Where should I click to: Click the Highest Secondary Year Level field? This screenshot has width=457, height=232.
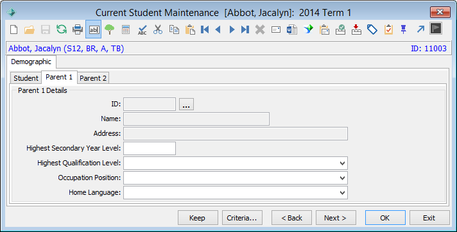click(150, 149)
